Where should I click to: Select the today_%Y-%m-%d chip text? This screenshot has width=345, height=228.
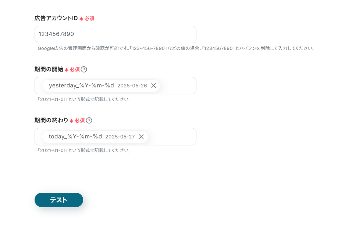tap(75, 137)
